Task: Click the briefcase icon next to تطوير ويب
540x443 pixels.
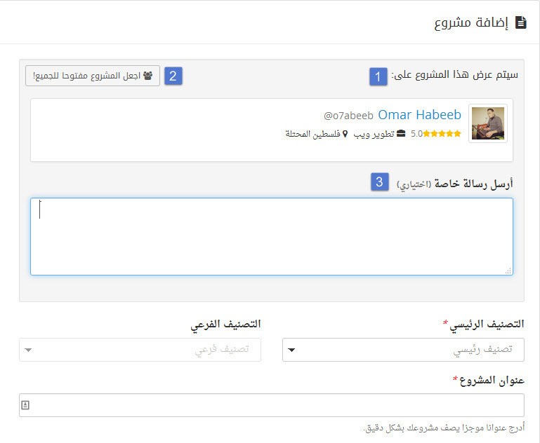Action: click(x=401, y=134)
